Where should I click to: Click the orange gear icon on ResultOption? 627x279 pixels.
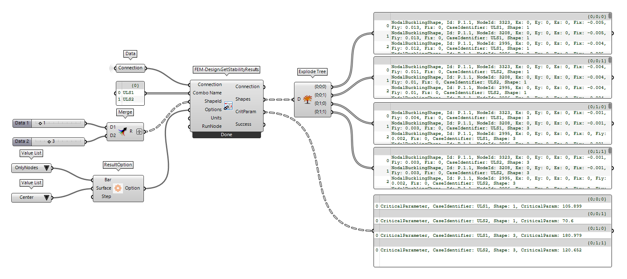(x=118, y=188)
